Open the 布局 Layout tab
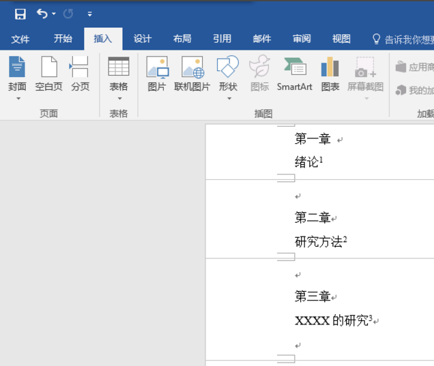Image resolution: width=434 pixels, height=366 pixels. click(182, 39)
